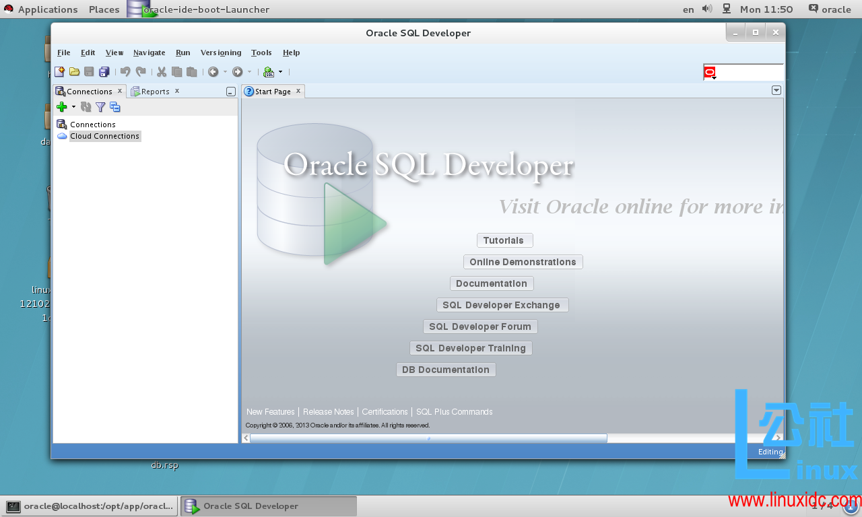Viewport: 862px width, 517px height.
Task: Open the editor tab list dropdown
Action: coord(776,90)
